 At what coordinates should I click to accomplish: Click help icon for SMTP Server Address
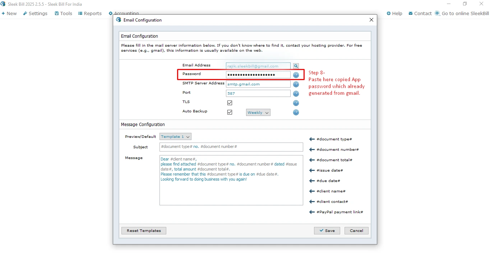click(x=296, y=84)
